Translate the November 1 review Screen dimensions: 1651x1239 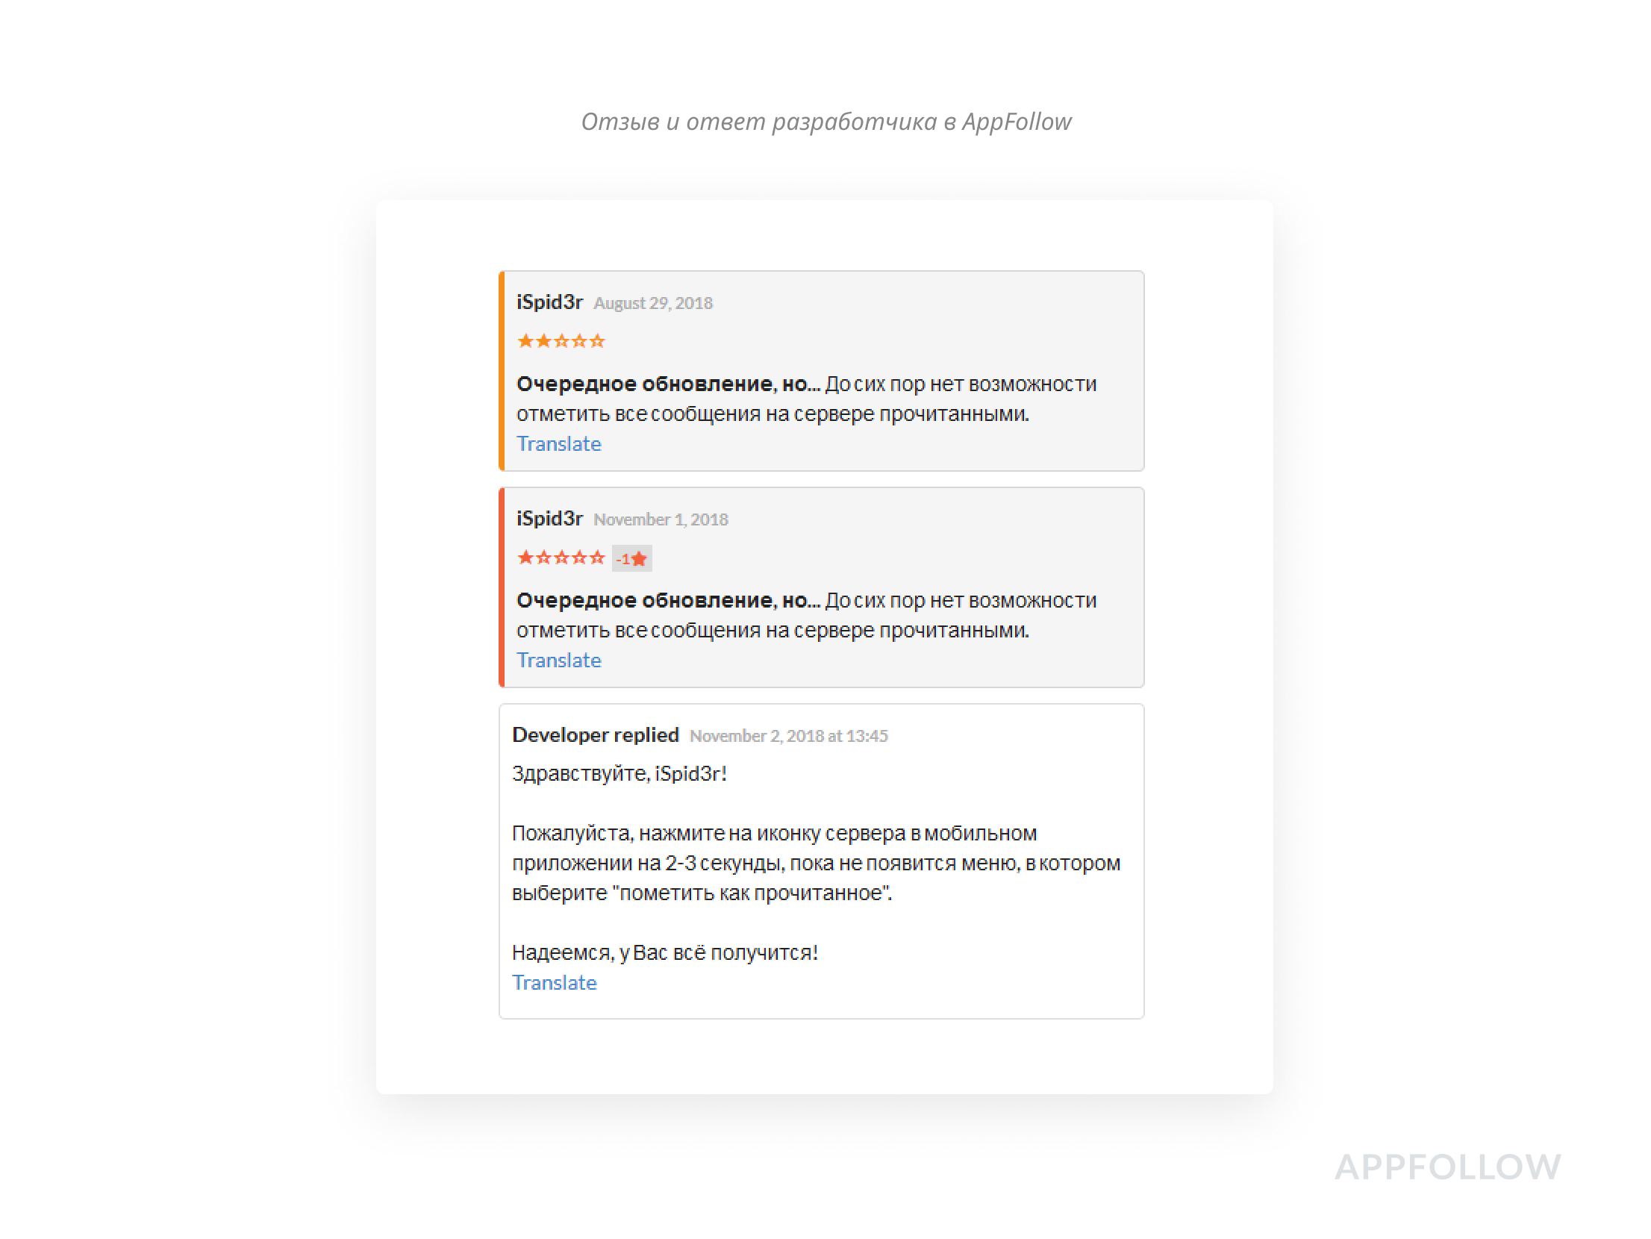(558, 661)
